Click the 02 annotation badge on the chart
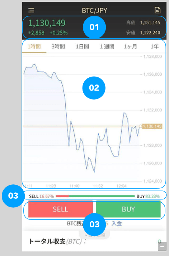The height and width of the screenshot is (256, 169). (x=94, y=88)
